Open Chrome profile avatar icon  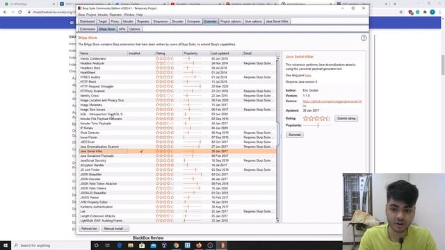coord(432,12)
